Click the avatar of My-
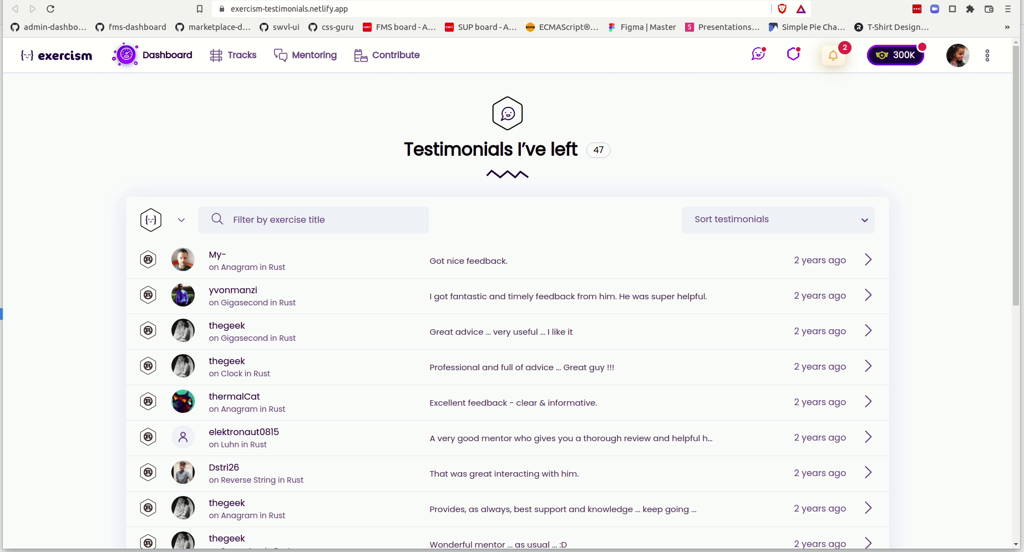 click(183, 259)
